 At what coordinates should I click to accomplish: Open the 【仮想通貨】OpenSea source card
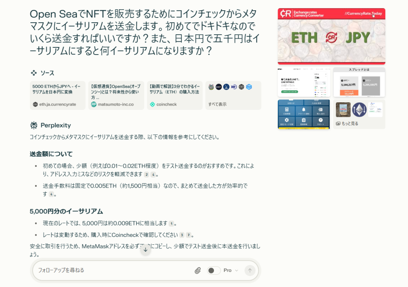click(116, 95)
